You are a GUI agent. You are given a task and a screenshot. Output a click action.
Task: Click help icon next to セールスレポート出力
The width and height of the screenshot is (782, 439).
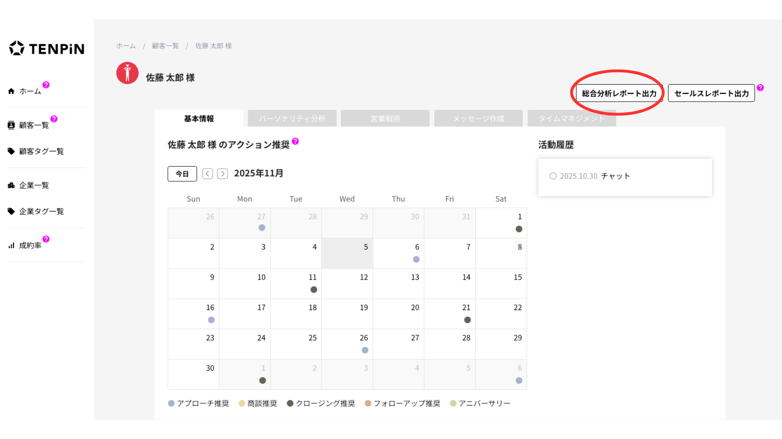760,88
